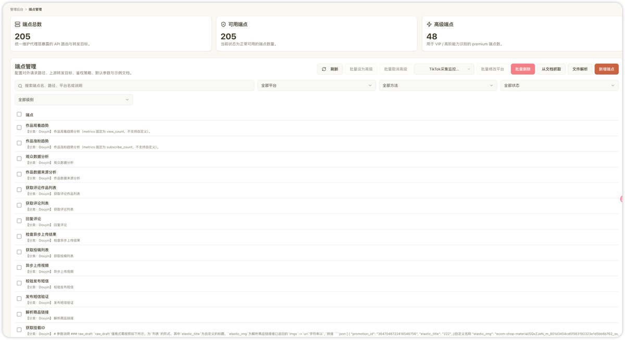Tick the 解析商品链接 row checkbox

coord(19,314)
